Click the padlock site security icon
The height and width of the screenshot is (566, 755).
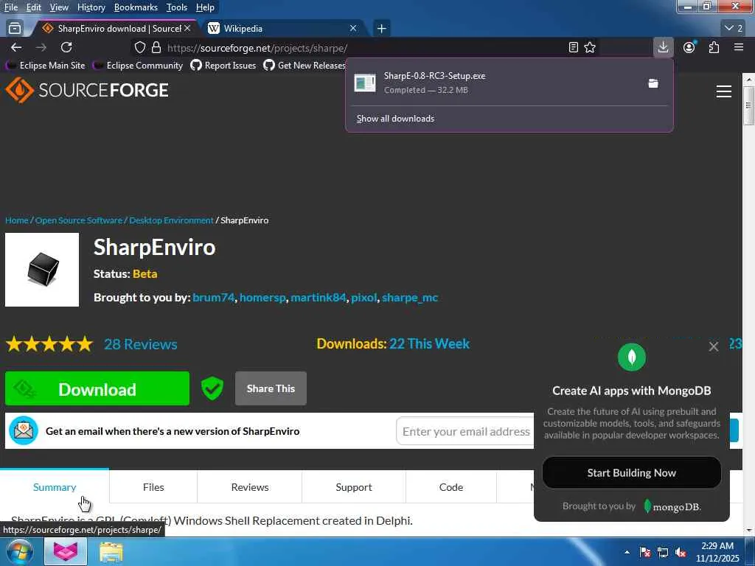(156, 48)
